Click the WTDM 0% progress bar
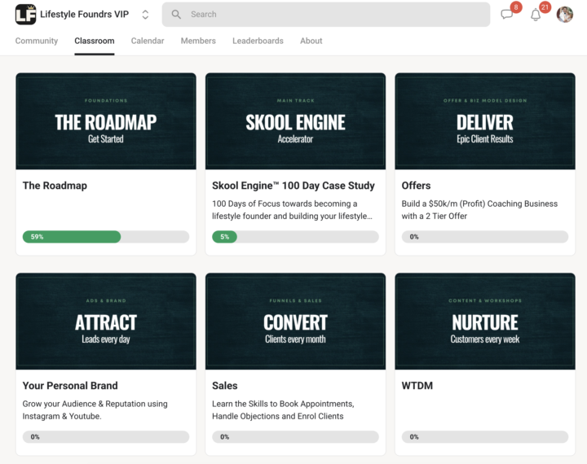This screenshot has width=587, height=464. [485, 436]
